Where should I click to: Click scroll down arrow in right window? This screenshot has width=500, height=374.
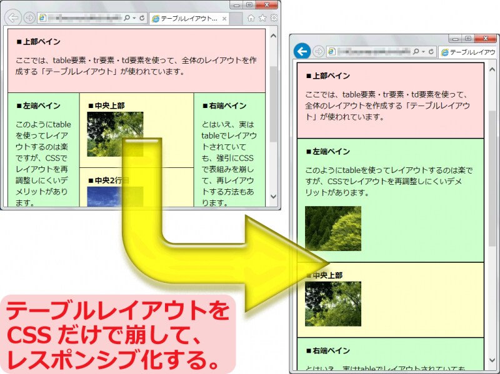[492, 360]
